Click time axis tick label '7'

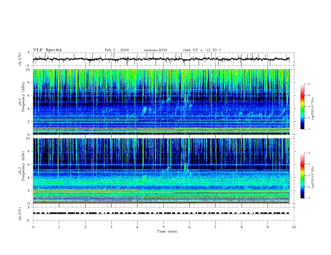coord(216,227)
